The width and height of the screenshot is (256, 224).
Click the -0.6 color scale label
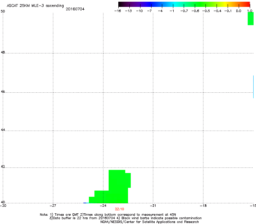[195, 11]
